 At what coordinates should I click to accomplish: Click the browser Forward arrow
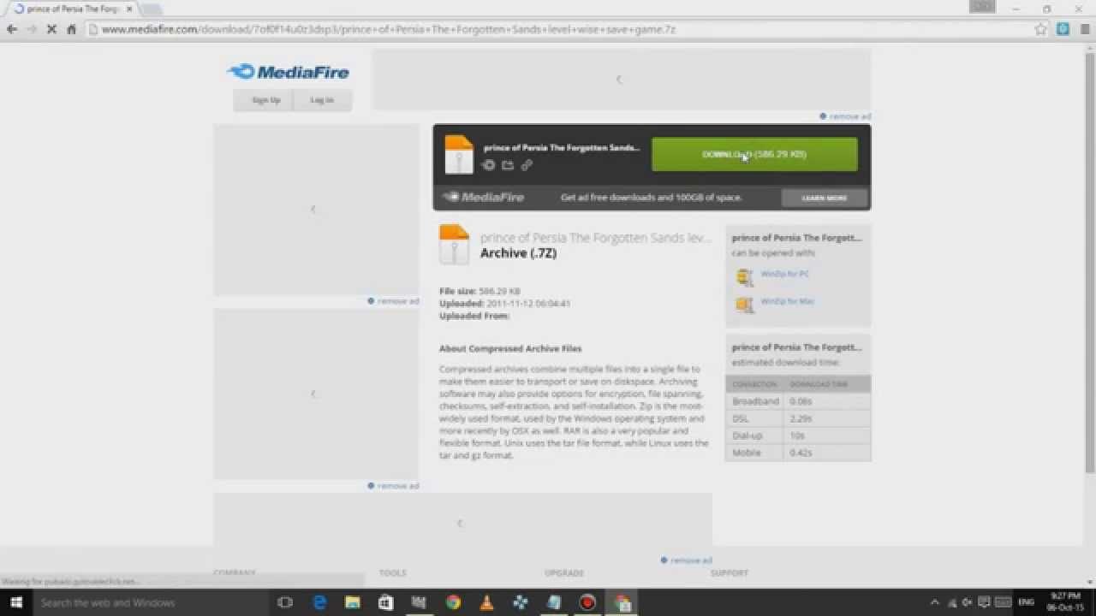[32, 29]
